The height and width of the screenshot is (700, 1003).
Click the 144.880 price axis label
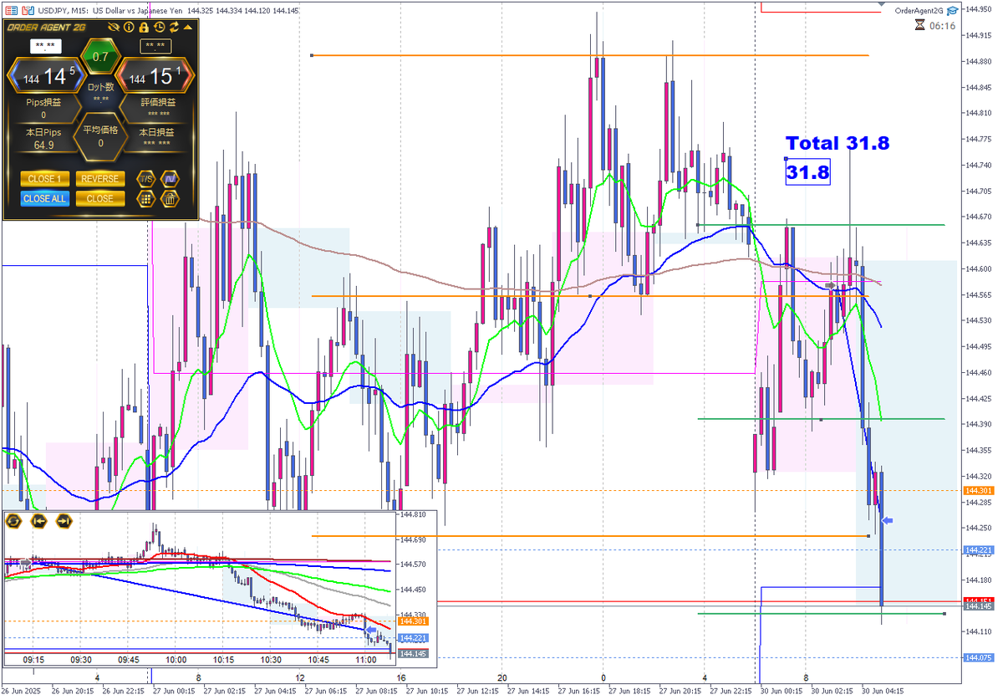[x=979, y=61]
